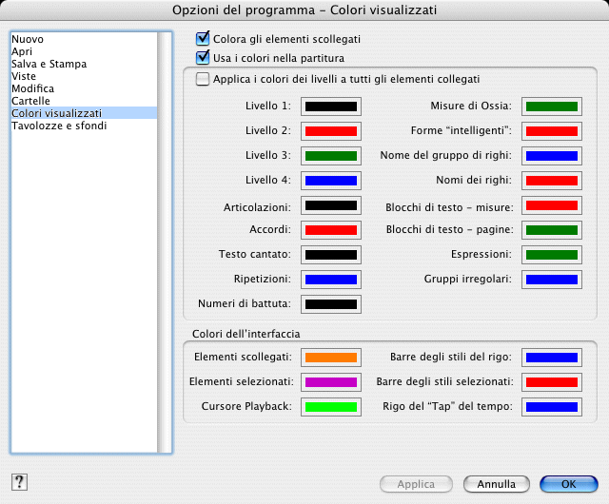
Task: Change the Livello 2 red color swatch
Action: [x=330, y=131]
